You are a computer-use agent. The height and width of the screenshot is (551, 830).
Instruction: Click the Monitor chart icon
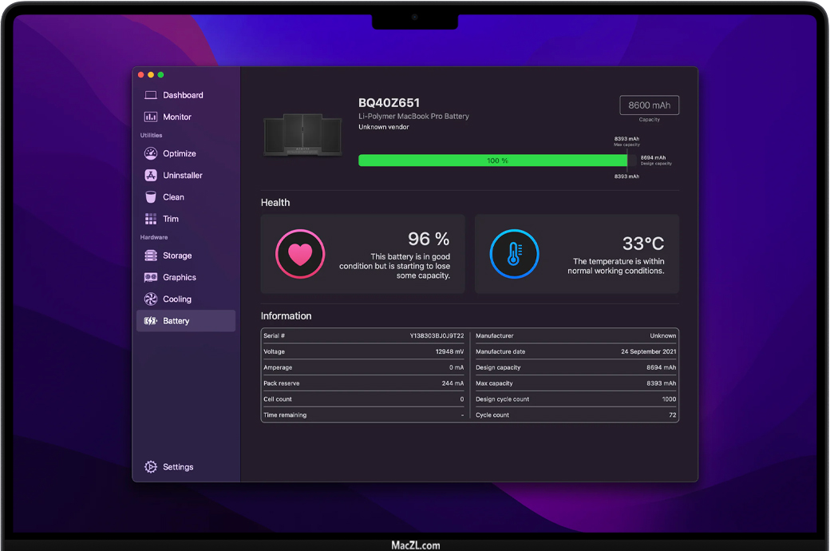150,117
